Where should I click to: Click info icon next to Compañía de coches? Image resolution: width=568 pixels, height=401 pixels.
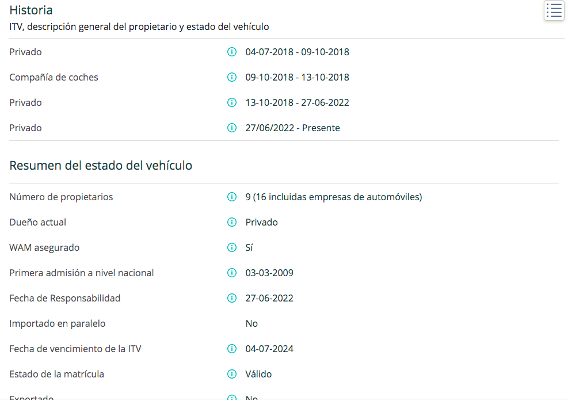click(232, 77)
